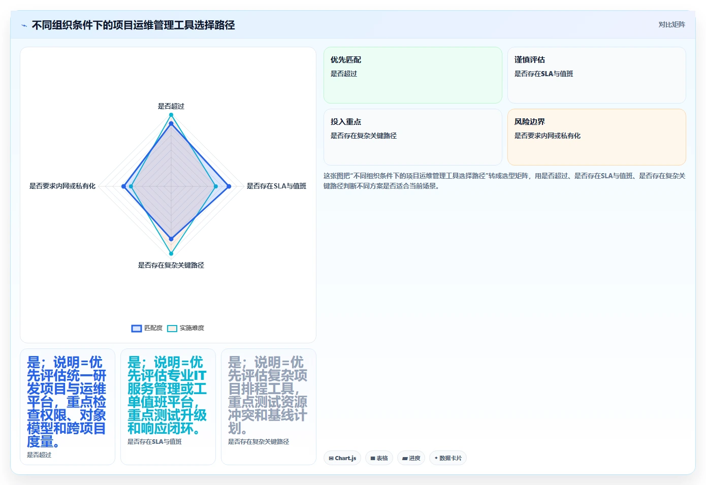This screenshot has width=706, height=485.
Task: Click the header icon beside the title
Action: coord(24,25)
